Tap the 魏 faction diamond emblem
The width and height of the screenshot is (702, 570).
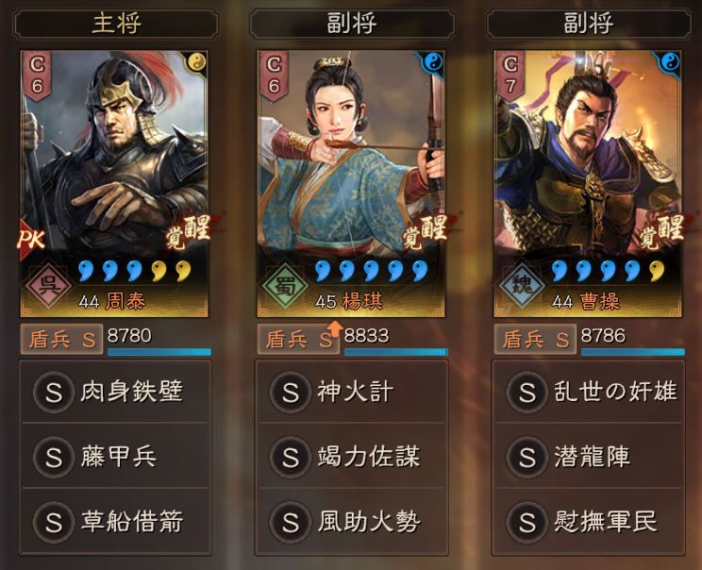click(x=522, y=285)
